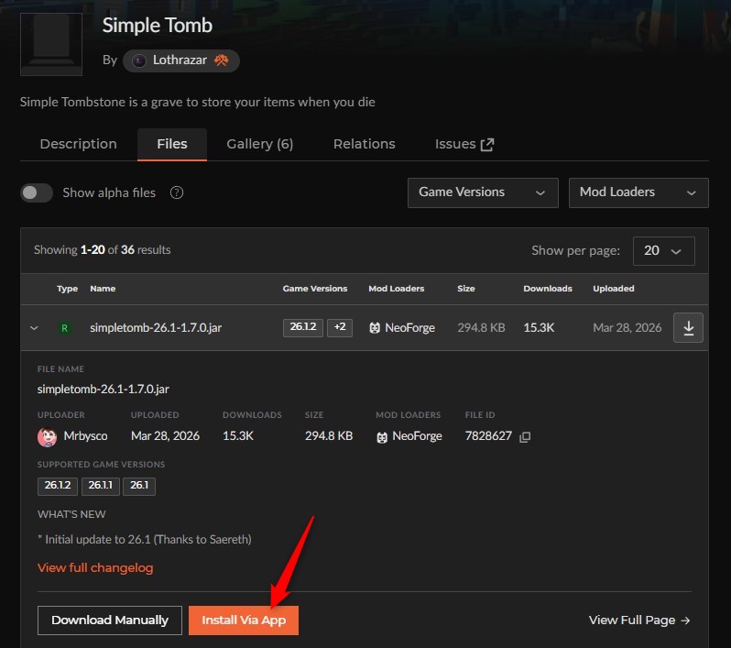Open the Relations tab
This screenshot has height=648, width=731.
pyautogui.click(x=364, y=144)
